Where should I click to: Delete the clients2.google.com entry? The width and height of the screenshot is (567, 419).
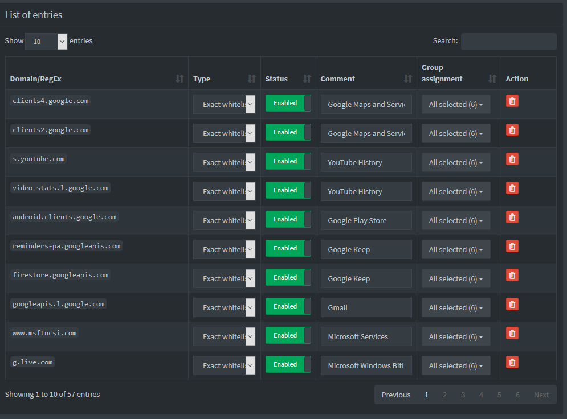[x=512, y=130]
